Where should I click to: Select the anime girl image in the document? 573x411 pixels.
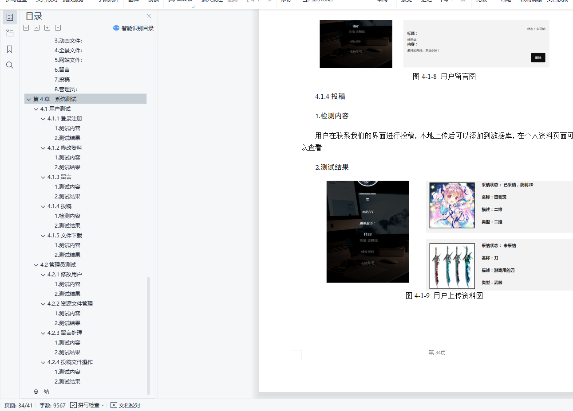[452, 205]
